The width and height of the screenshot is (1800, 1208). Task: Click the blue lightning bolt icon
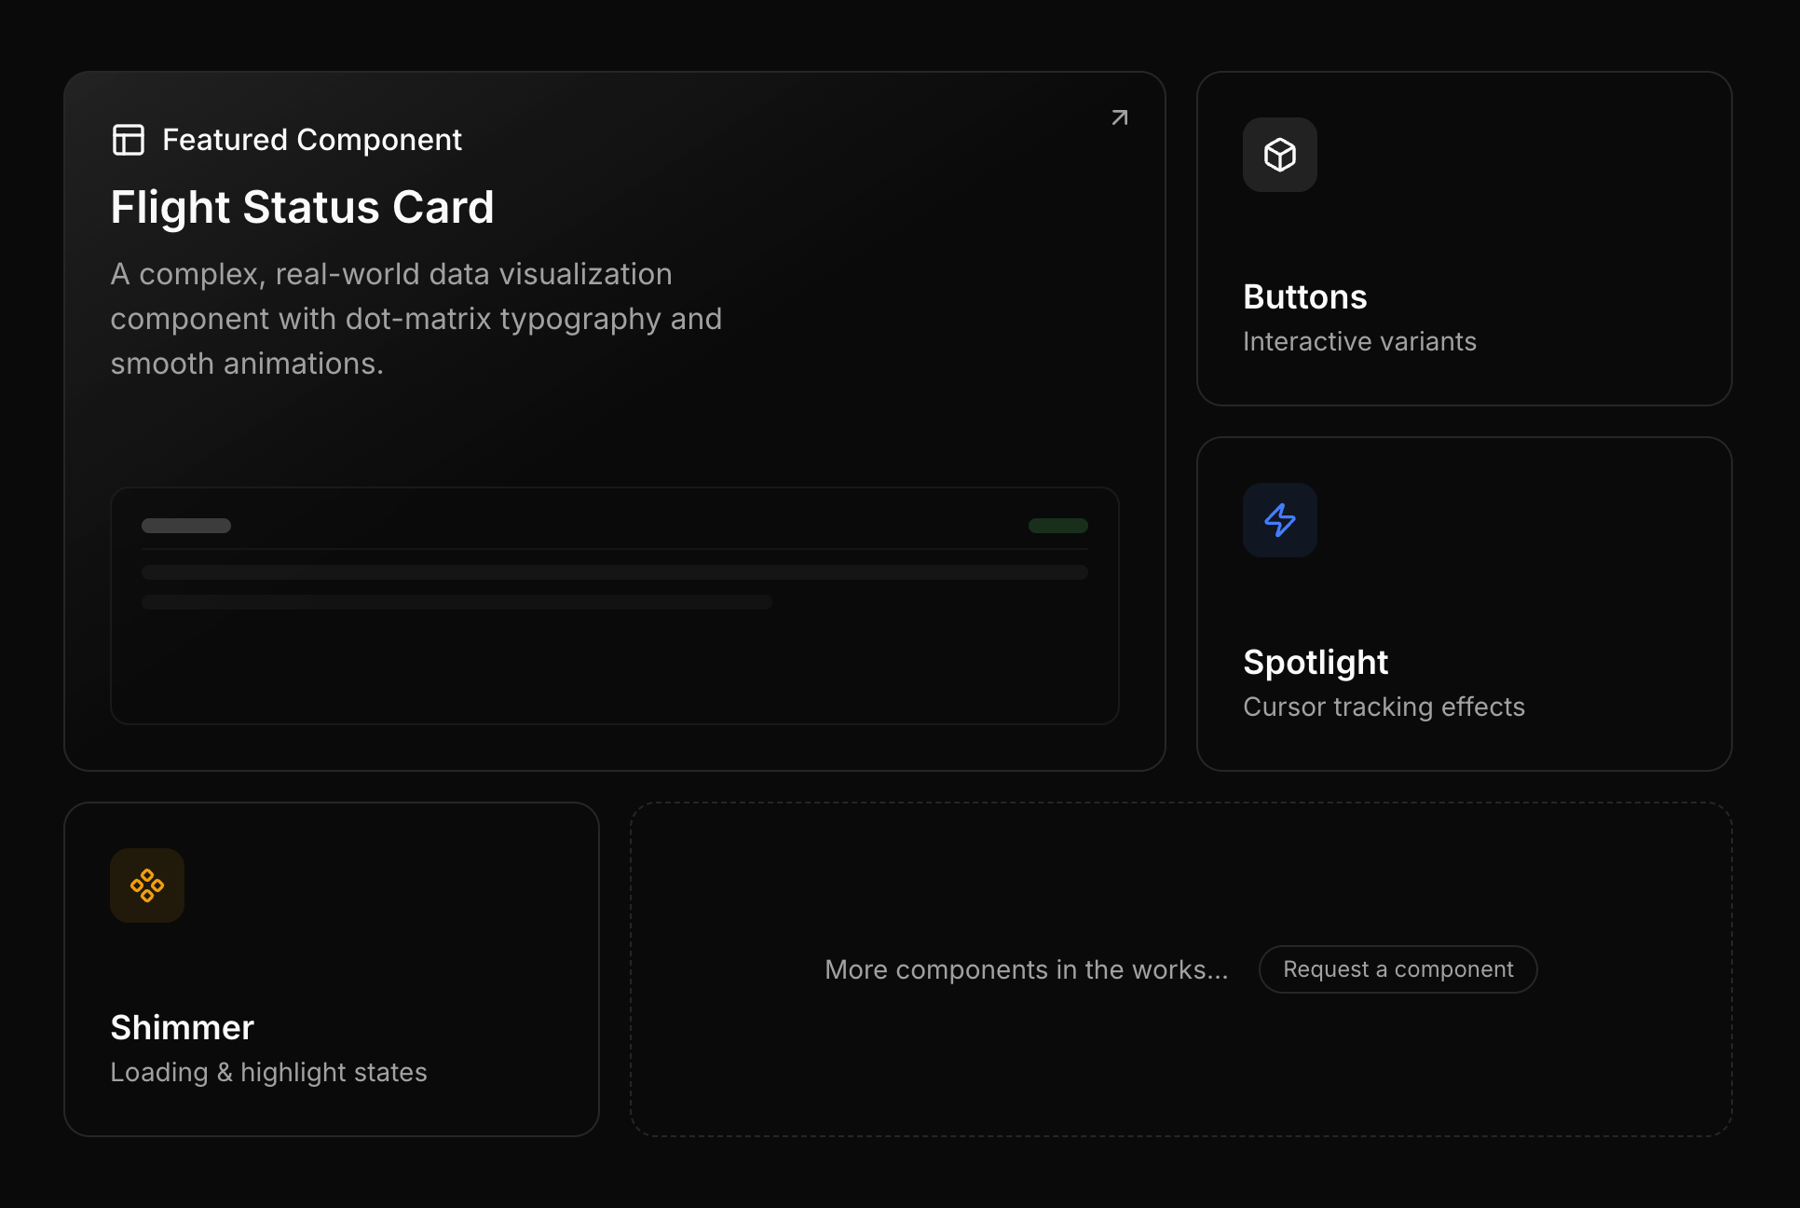[1279, 520]
